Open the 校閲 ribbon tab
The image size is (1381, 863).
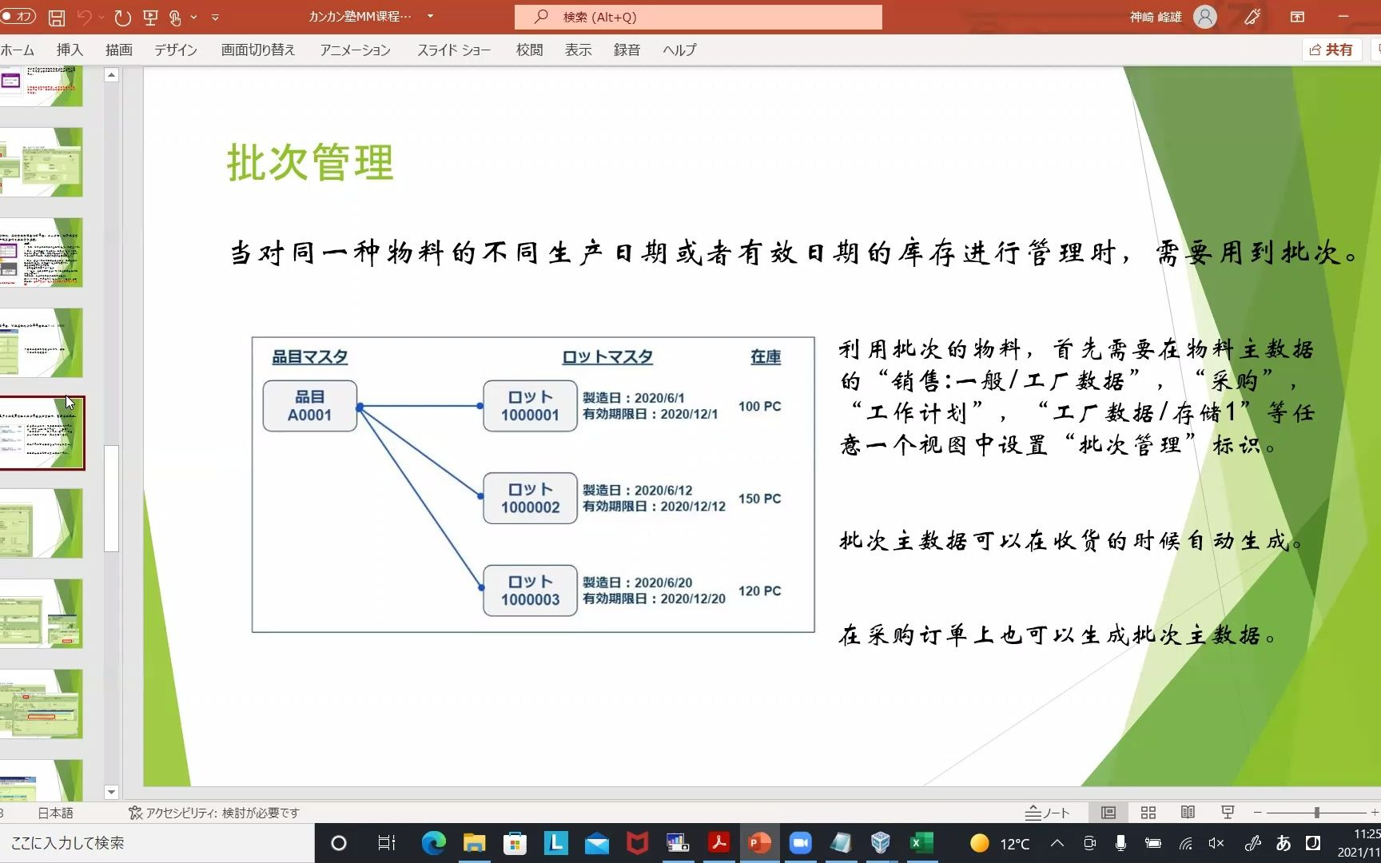click(529, 50)
